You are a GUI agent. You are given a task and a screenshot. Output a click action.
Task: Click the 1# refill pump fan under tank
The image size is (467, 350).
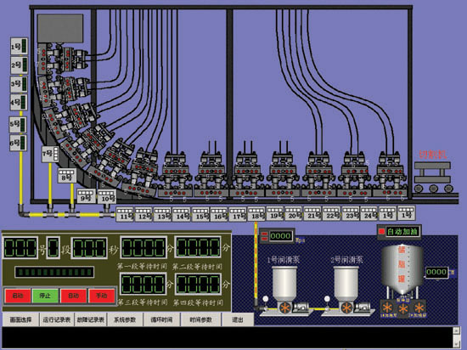[x=387, y=308]
